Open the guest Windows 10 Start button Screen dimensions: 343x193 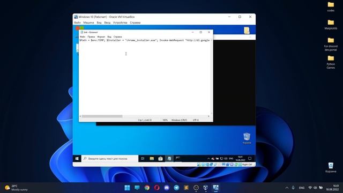77,159
